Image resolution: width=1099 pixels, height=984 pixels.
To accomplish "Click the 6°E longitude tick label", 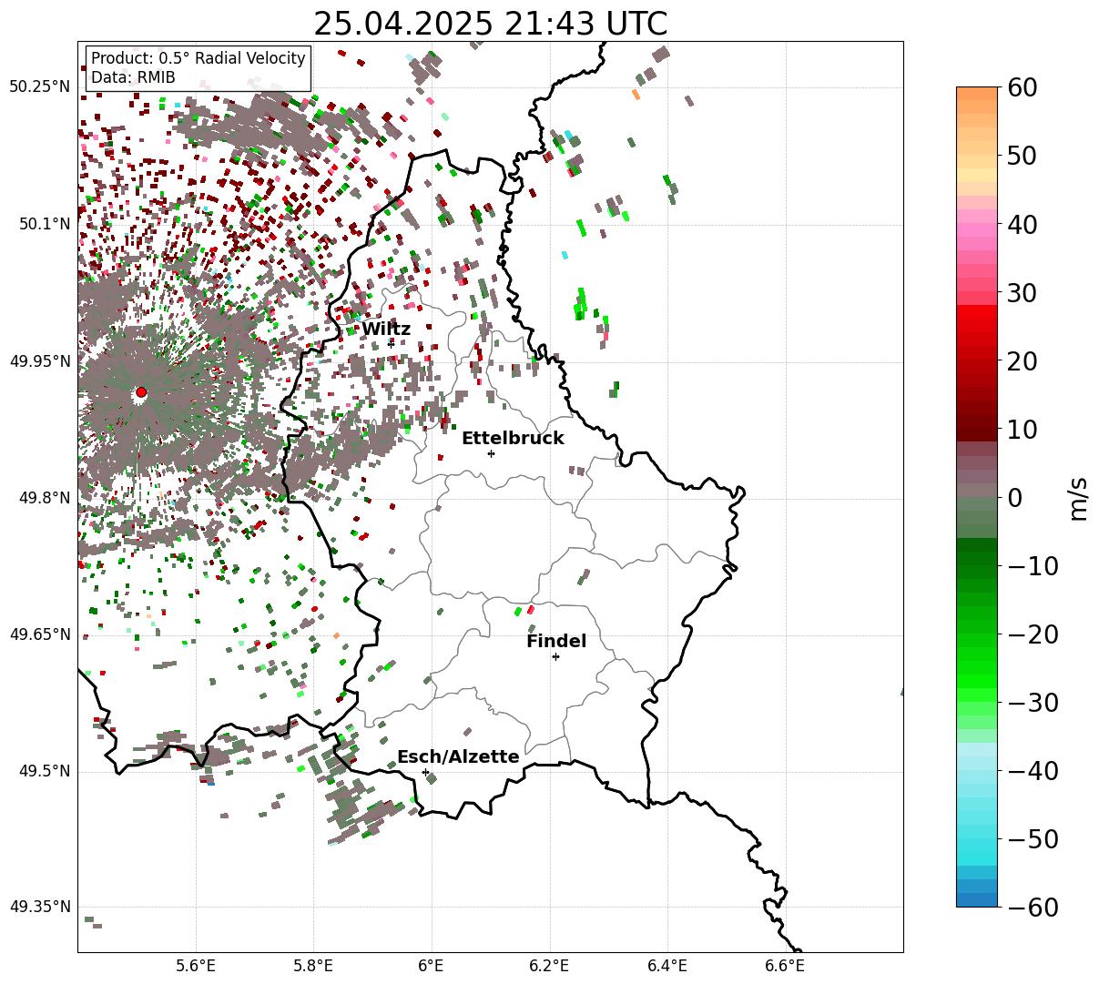I will pos(432,965).
